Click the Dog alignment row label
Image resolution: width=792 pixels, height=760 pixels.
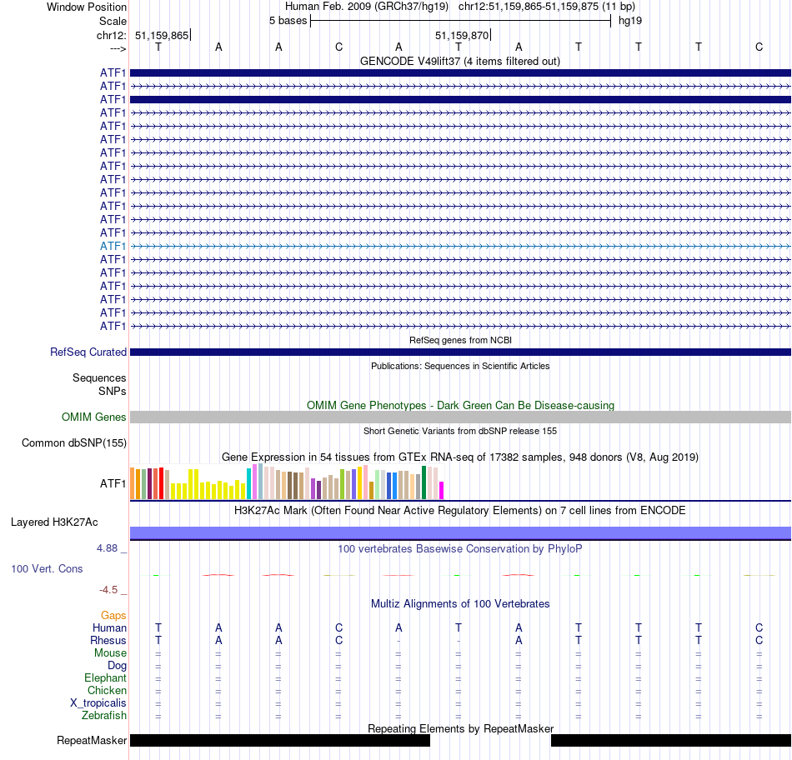(x=117, y=666)
